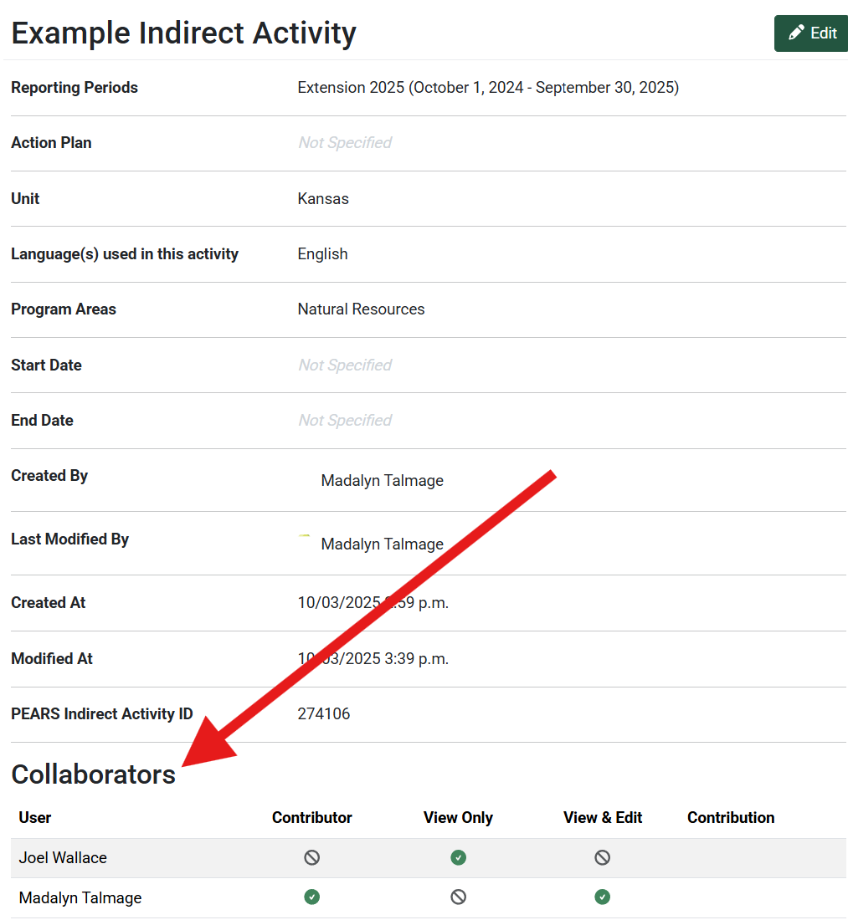
Task: Click the Natural Resources program area value
Action: (361, 309)
